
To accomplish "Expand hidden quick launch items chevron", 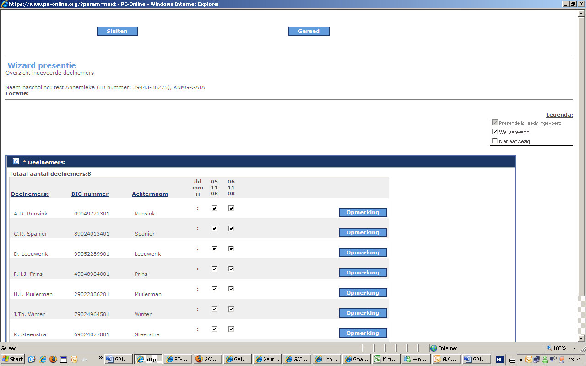I will (x=101, y=357).
